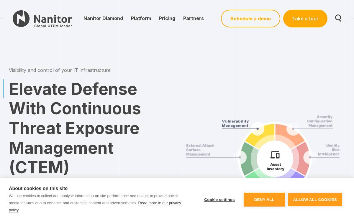
Task: Click the About cookies on this site heading
Action: click(x=38, y=188)
